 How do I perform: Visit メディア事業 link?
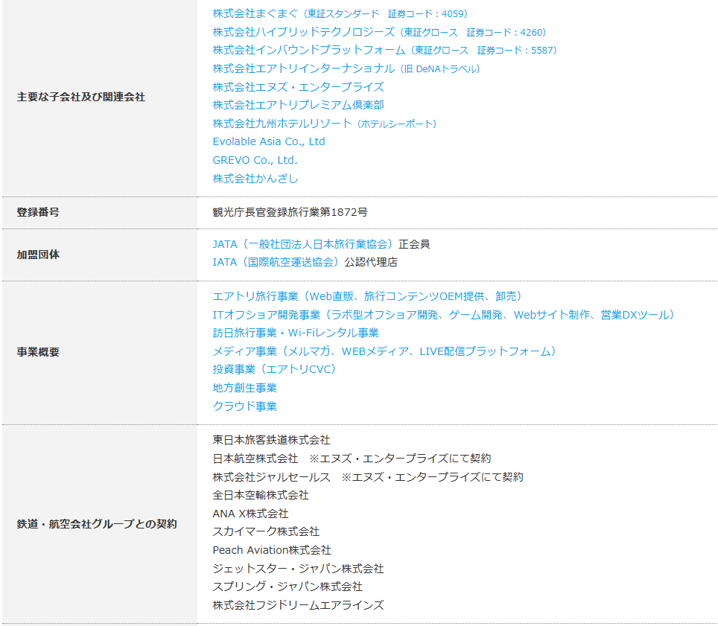pyautogui.click(x=384, y=351)
